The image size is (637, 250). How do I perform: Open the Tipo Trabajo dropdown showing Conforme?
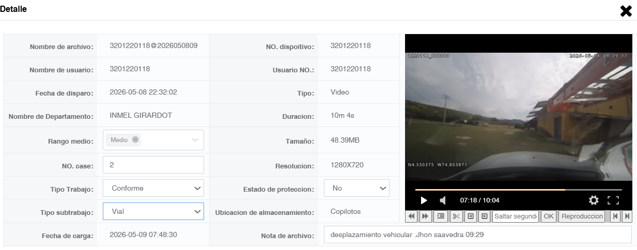click(x=153, y=188)
